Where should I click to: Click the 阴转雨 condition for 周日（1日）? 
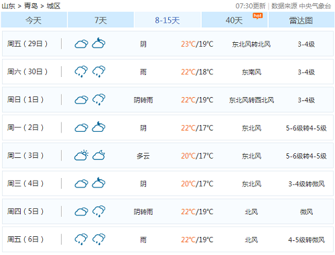(143, 100)
